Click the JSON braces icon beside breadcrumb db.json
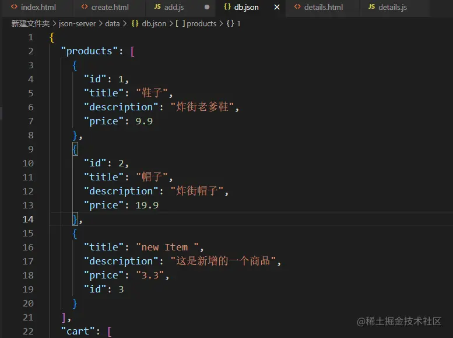453x338 pixels. (x=135, y=23)
